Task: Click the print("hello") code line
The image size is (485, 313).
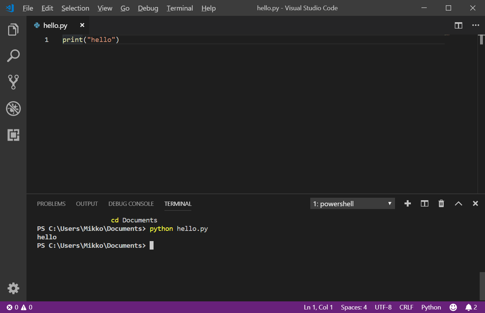Action: (x=91, y=40)
